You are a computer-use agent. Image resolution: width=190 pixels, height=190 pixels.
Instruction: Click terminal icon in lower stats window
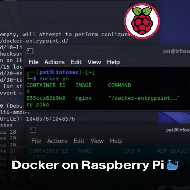(x=33, y=130)
